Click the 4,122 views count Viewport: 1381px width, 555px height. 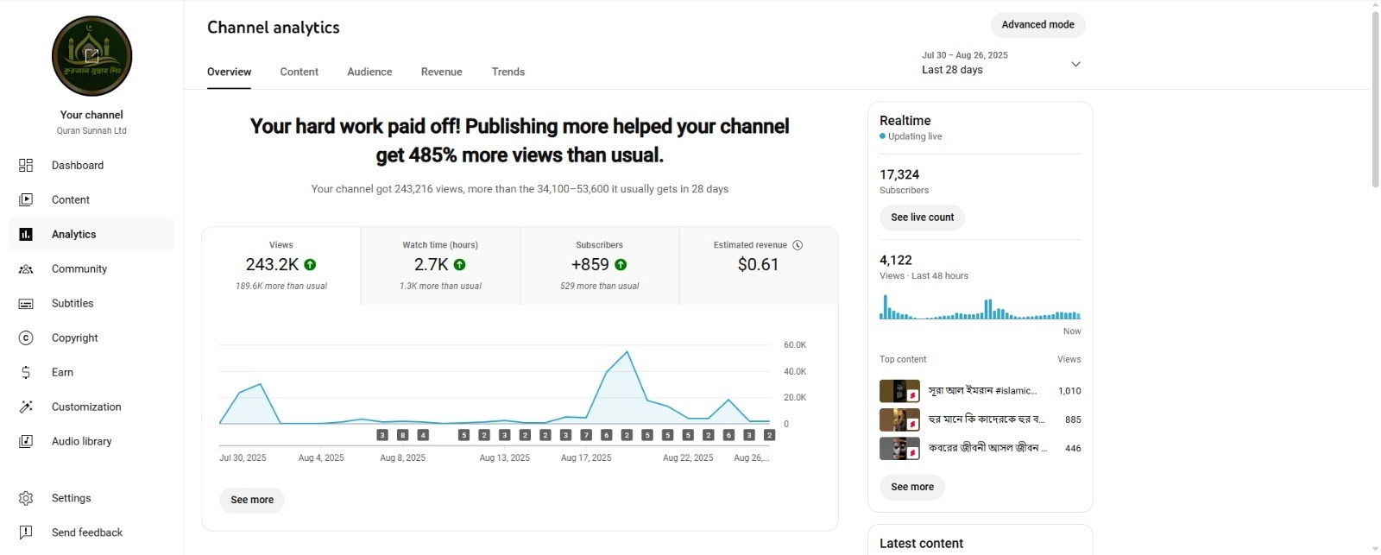[x=896, y=260]
